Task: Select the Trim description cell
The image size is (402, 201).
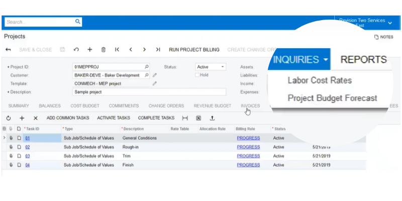Action: [145, 156]
